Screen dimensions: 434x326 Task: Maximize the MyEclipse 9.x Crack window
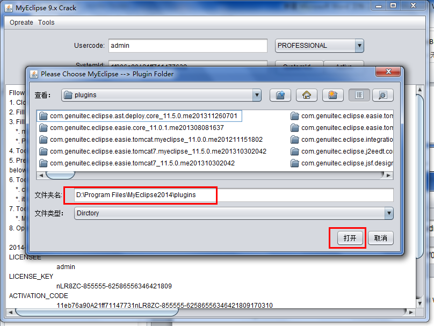(x=393, y=5)
